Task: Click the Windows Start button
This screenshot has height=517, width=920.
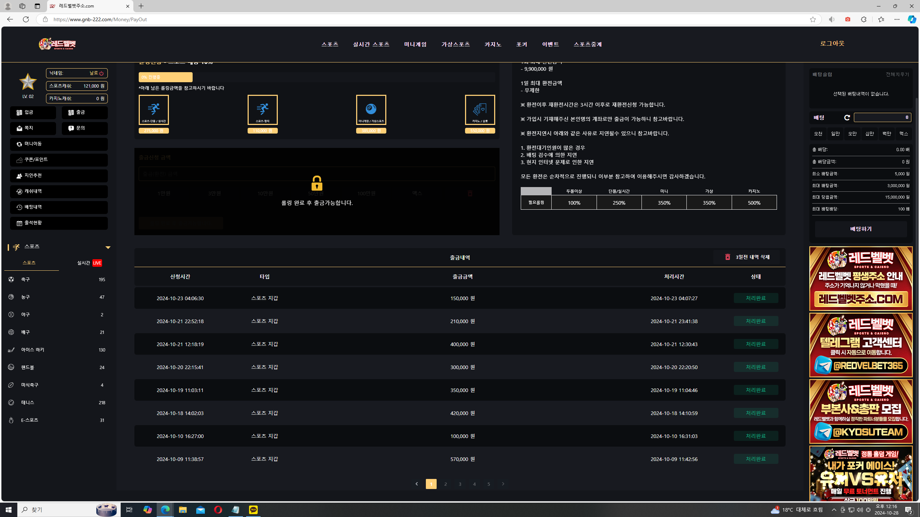Action: (x=9, y=510)
